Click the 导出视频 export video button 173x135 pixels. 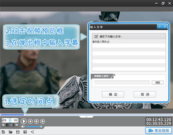click(x=159, y=131)
